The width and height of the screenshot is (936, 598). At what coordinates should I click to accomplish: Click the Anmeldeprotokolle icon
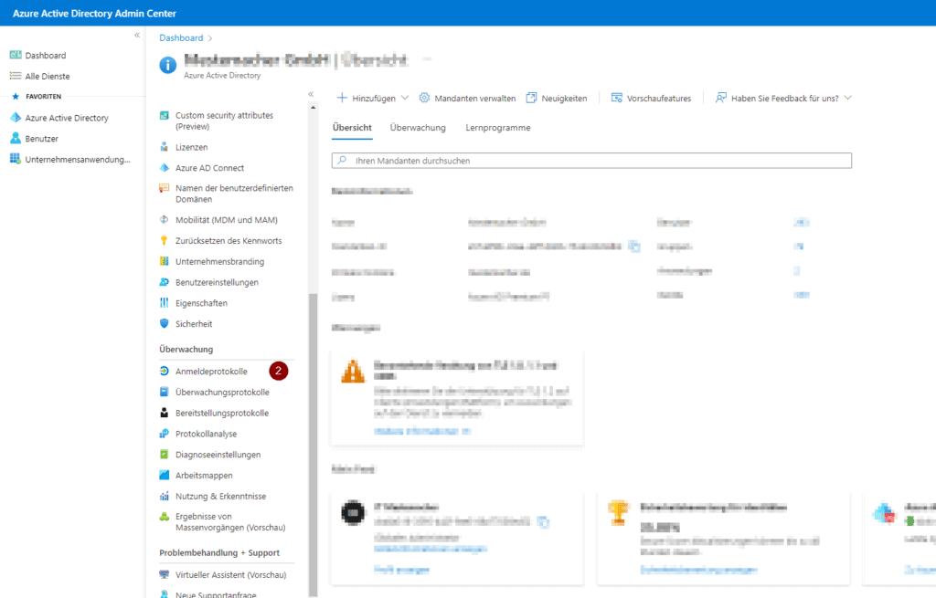(165, 371)
